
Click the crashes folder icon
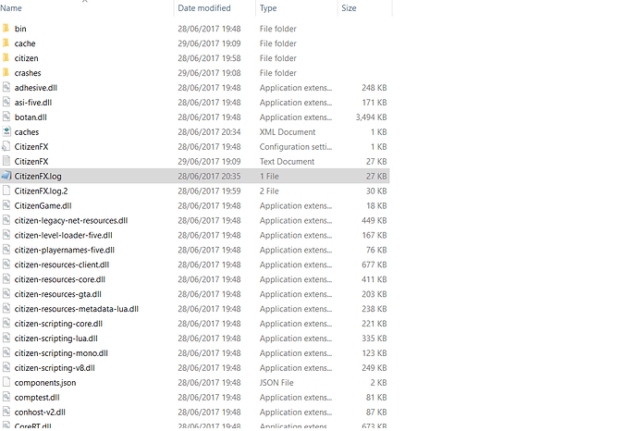click(x=6, y=72)
